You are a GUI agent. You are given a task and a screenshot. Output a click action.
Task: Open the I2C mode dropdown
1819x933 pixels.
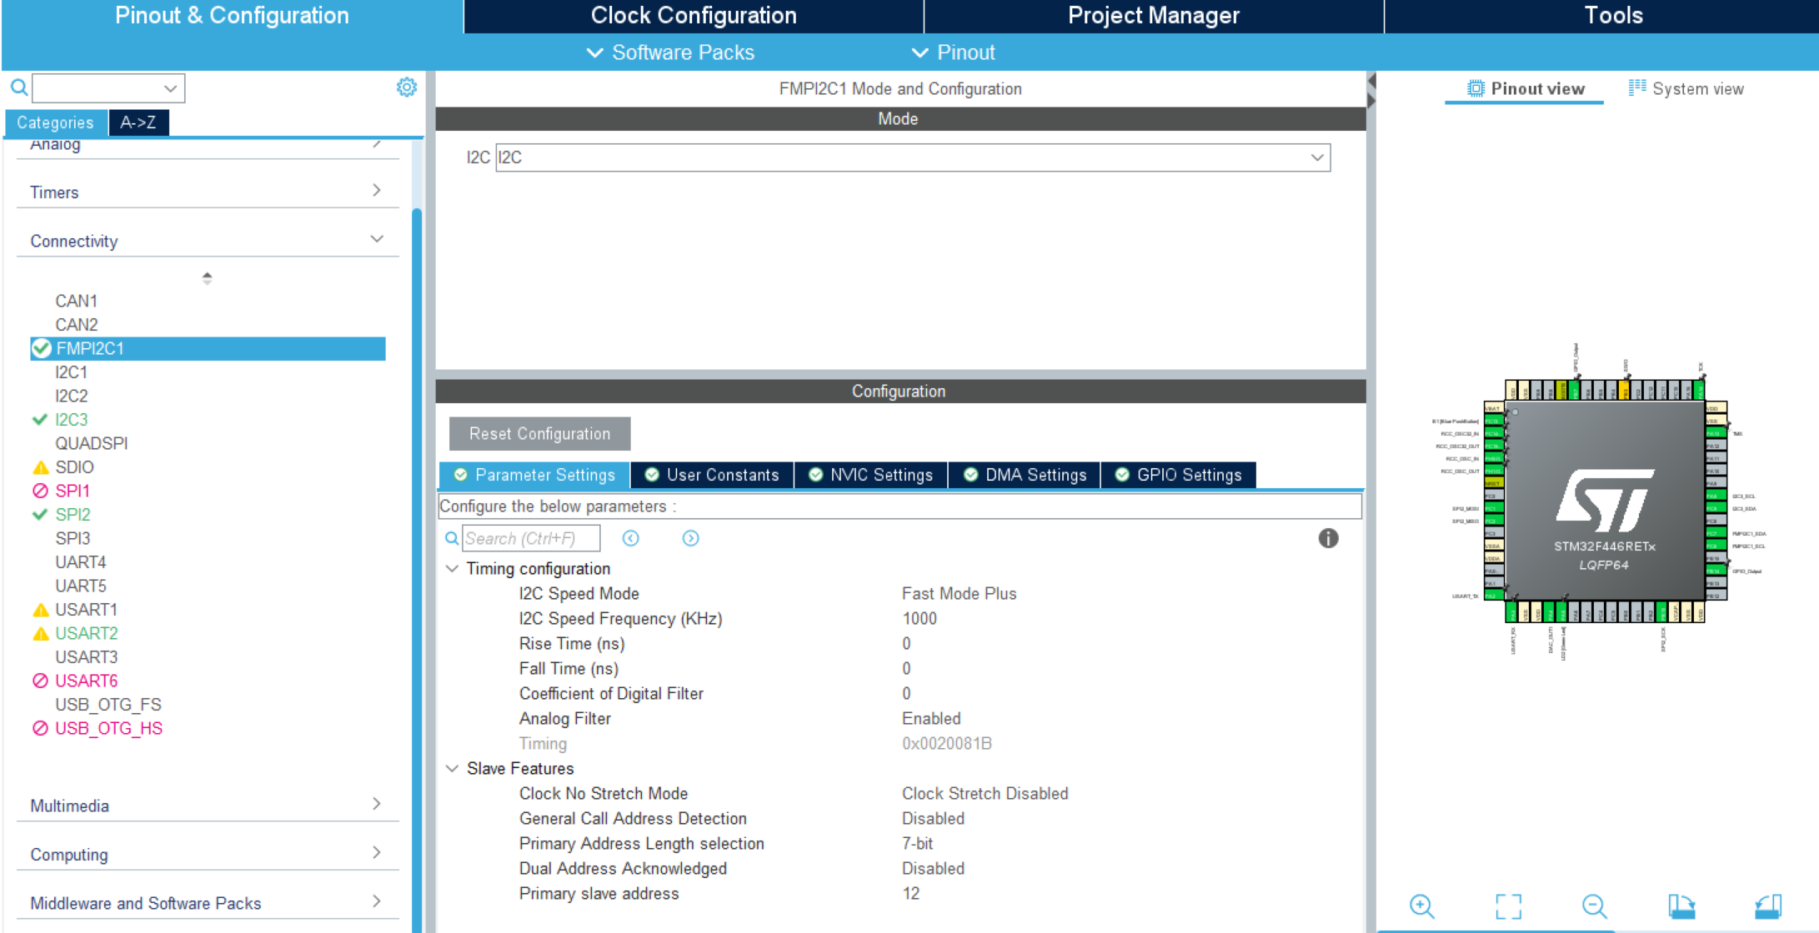click(1317, 157)
